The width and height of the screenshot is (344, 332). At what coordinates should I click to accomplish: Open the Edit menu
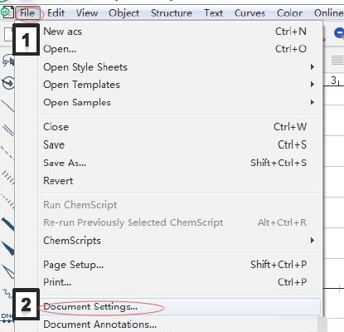(x=56, y=13)
